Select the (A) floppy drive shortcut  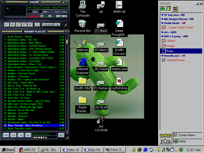101,7
